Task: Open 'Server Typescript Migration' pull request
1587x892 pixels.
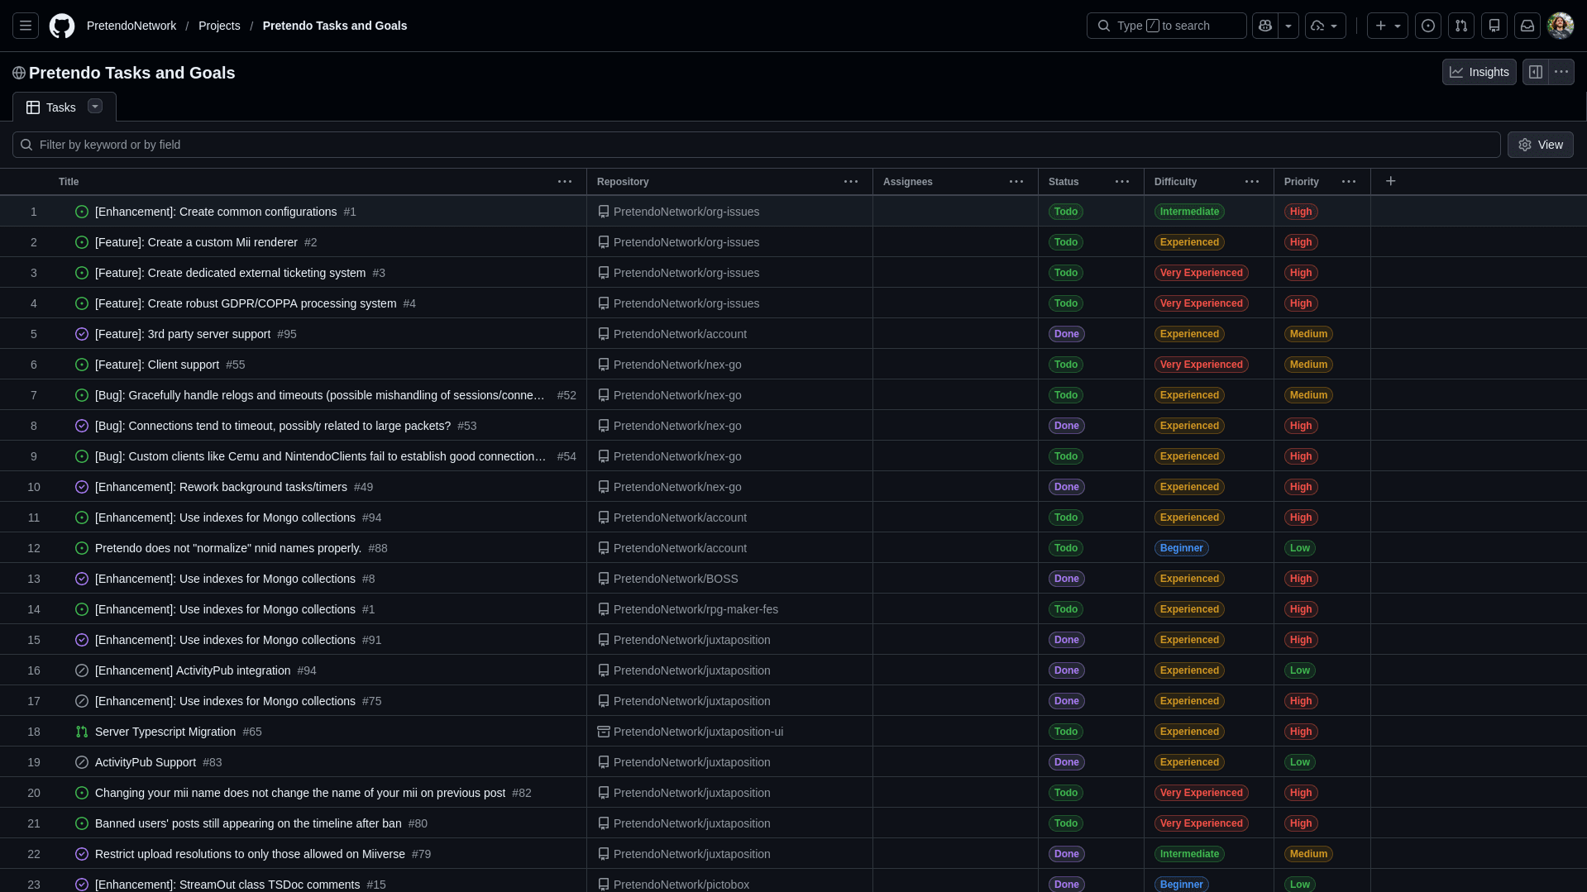Action: tap(165, 732)
